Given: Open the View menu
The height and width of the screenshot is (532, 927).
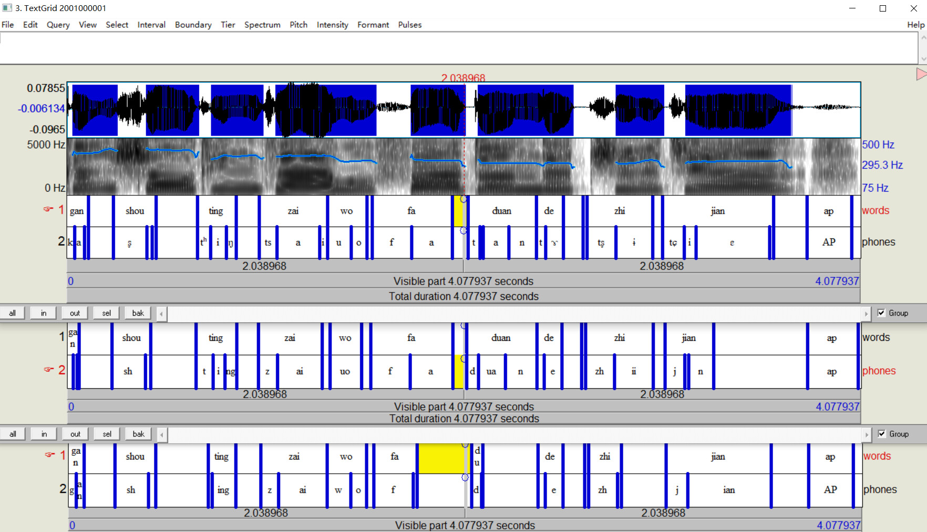Looking at the screenshot, I should coord(88,25).
